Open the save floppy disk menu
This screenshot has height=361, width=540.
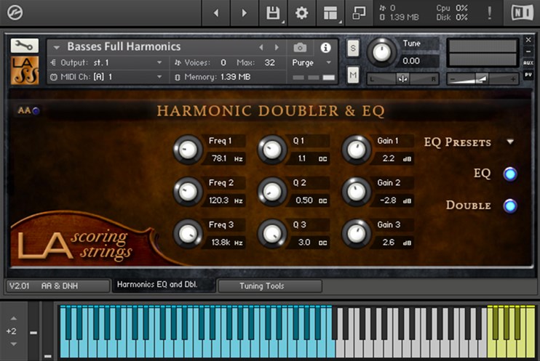pos(274,13)
